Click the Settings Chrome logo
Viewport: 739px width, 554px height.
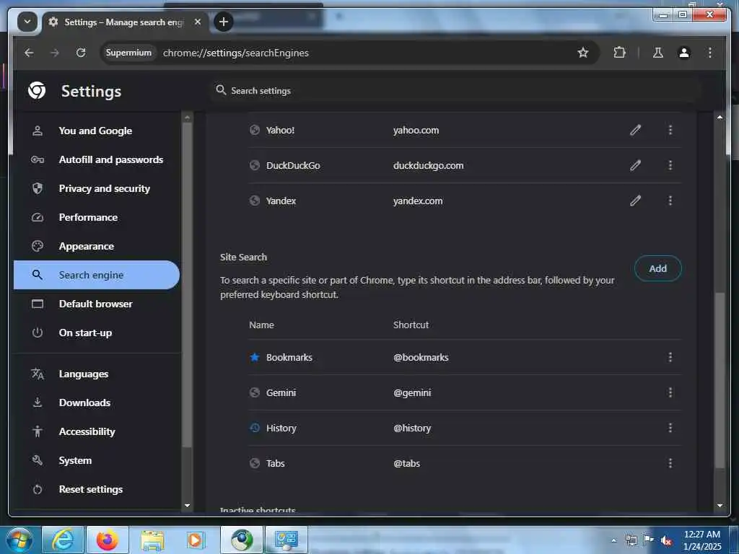37,90
